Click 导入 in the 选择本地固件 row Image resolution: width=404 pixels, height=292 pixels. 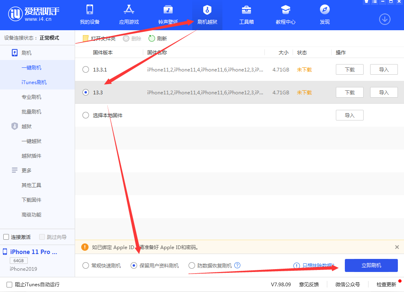(x=350, y=115)
